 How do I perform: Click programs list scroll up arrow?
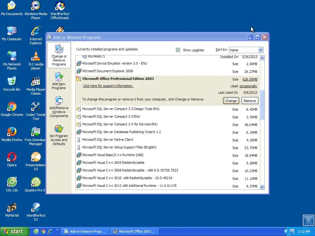(x=262, y=58)
